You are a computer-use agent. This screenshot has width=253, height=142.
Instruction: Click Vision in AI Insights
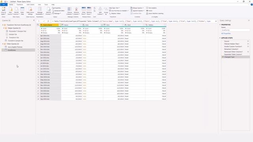pos(149,11)
